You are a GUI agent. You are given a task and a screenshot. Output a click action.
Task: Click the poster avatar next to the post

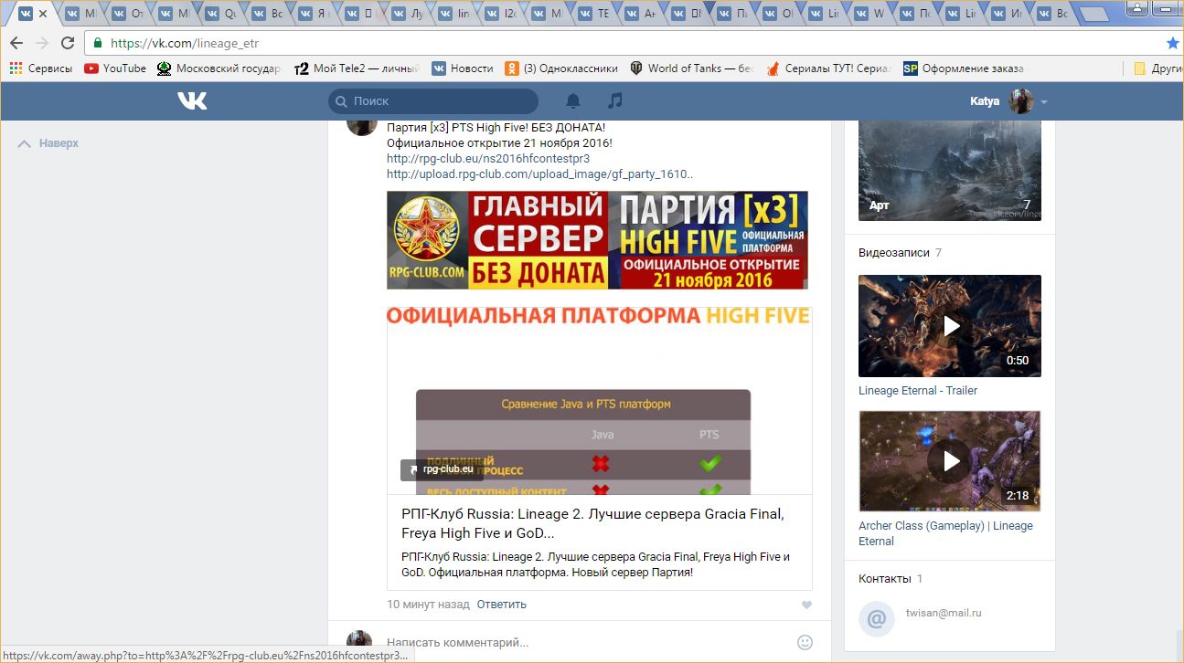coord(362,126)
